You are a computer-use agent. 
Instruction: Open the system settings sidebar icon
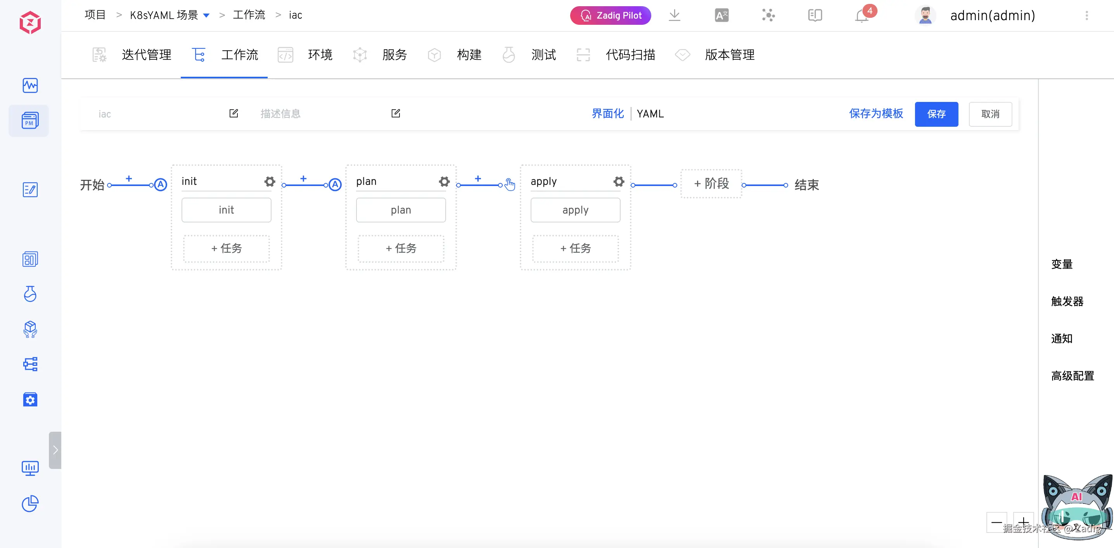30,400
